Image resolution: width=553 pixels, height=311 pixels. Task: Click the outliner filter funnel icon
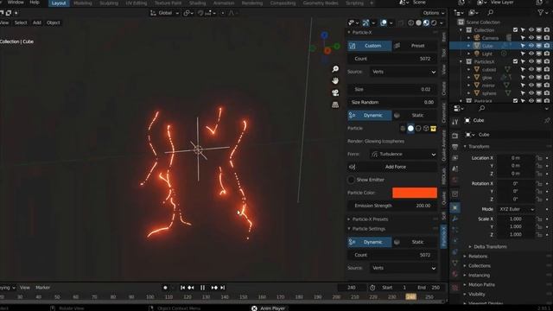(540, 13)
